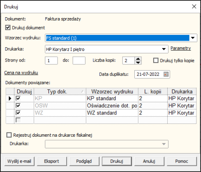Enable Drukuj tylko kopie checkbox
201x172 pixels.
tap(156, 60)
